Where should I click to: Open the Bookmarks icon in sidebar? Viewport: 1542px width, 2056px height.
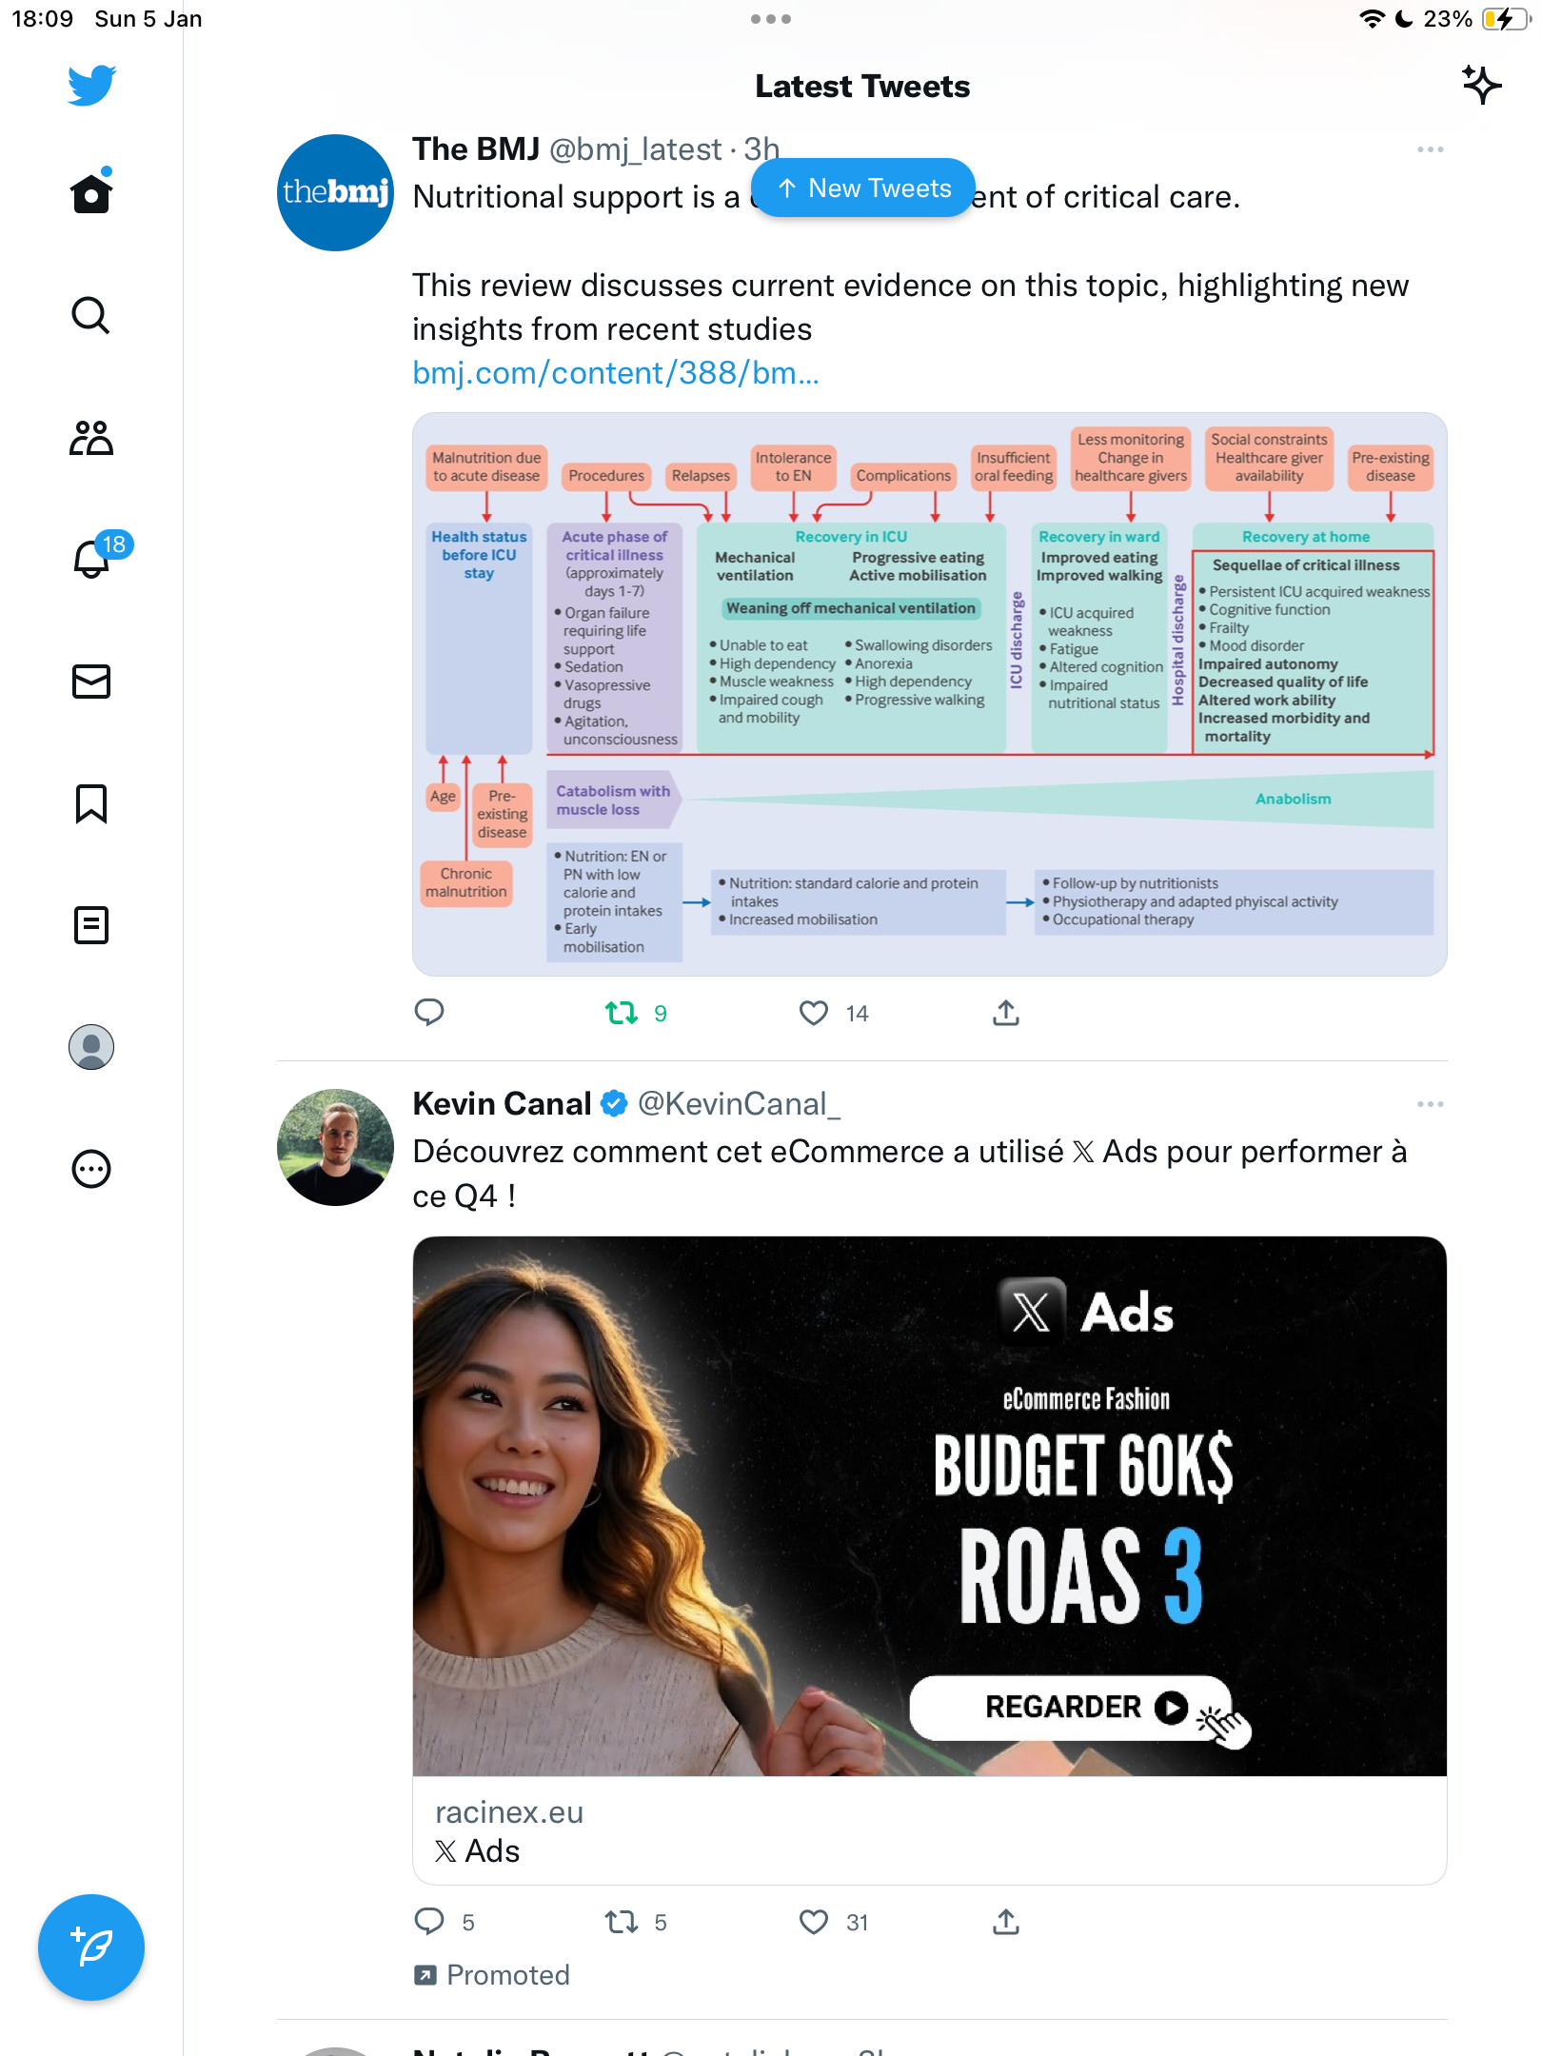91,803
